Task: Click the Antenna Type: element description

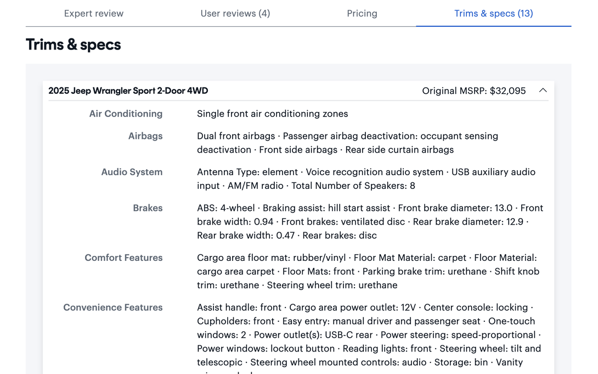Action: coord(366,179)
